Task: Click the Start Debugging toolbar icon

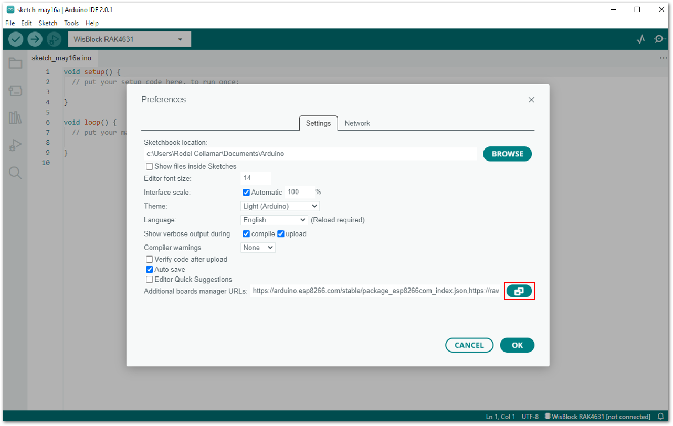Action: click(x=54, y=39)
